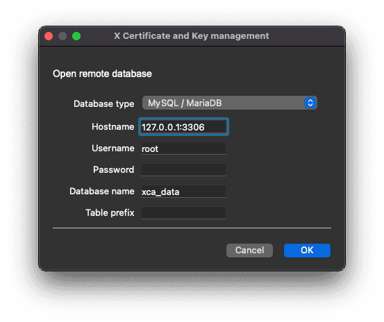Open the MySQL / MariaDB database type dropdown
The height and width of the screenshot is (322, 384).
pos(229,103)
